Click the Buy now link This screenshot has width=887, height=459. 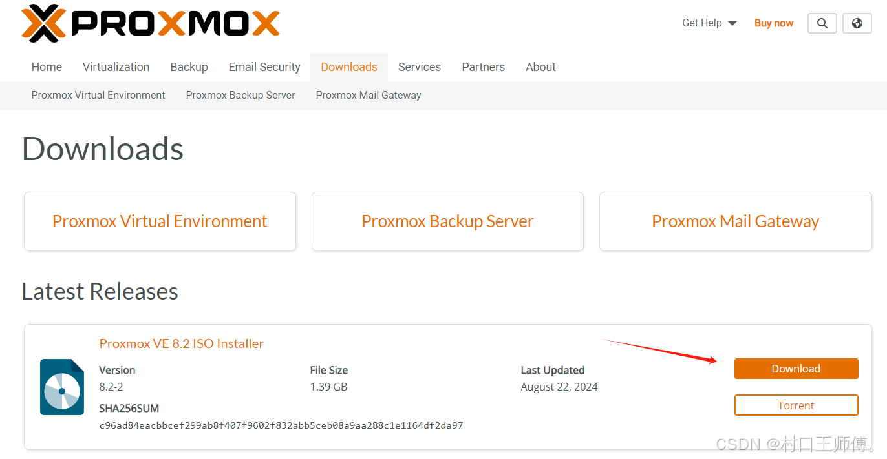coord(774,23)
